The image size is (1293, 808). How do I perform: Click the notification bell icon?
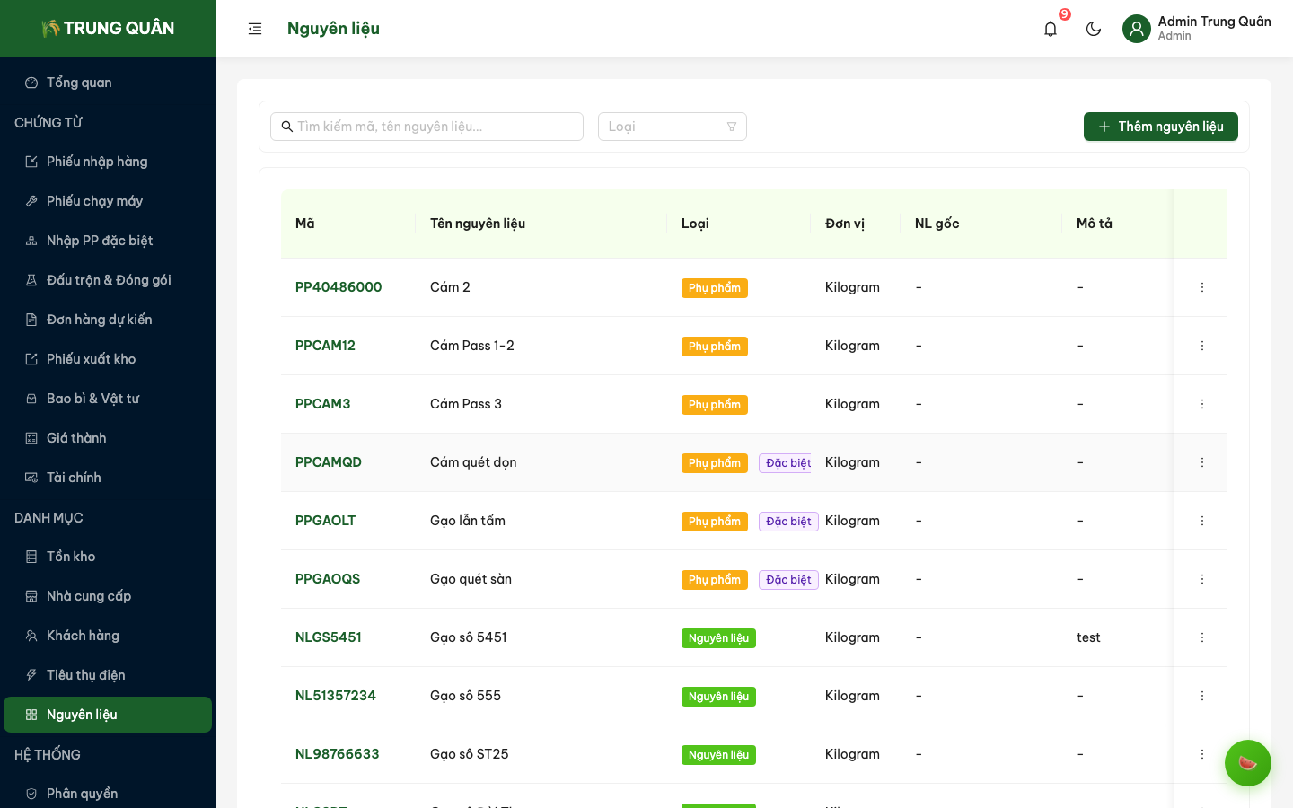coord(1051,29)
